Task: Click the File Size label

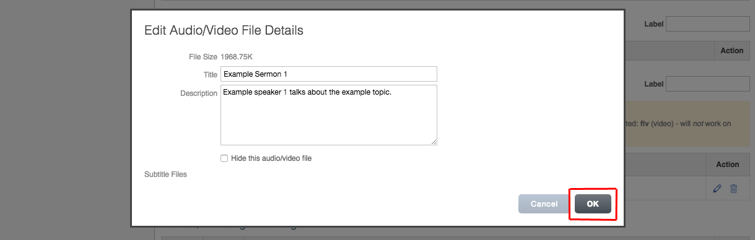Action: [203, 57]
